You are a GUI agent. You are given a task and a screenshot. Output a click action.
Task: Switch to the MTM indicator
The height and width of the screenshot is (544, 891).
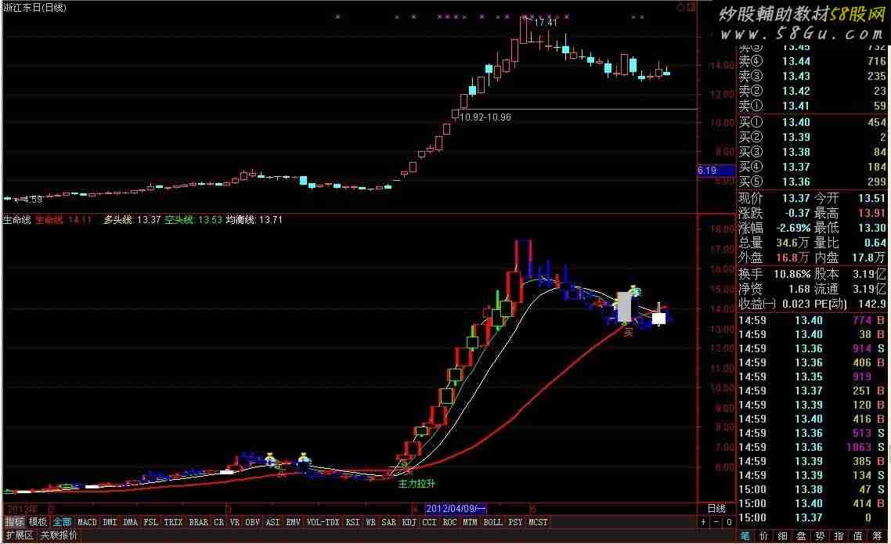(x=470, y=522)
